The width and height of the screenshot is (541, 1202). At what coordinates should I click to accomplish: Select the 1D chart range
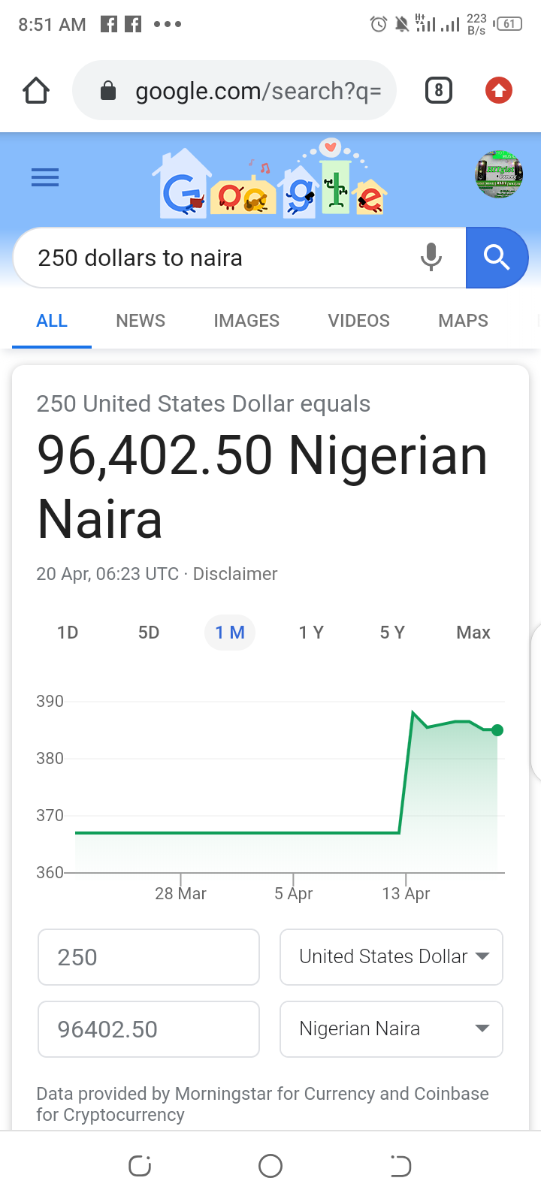[x=68, y=633]
